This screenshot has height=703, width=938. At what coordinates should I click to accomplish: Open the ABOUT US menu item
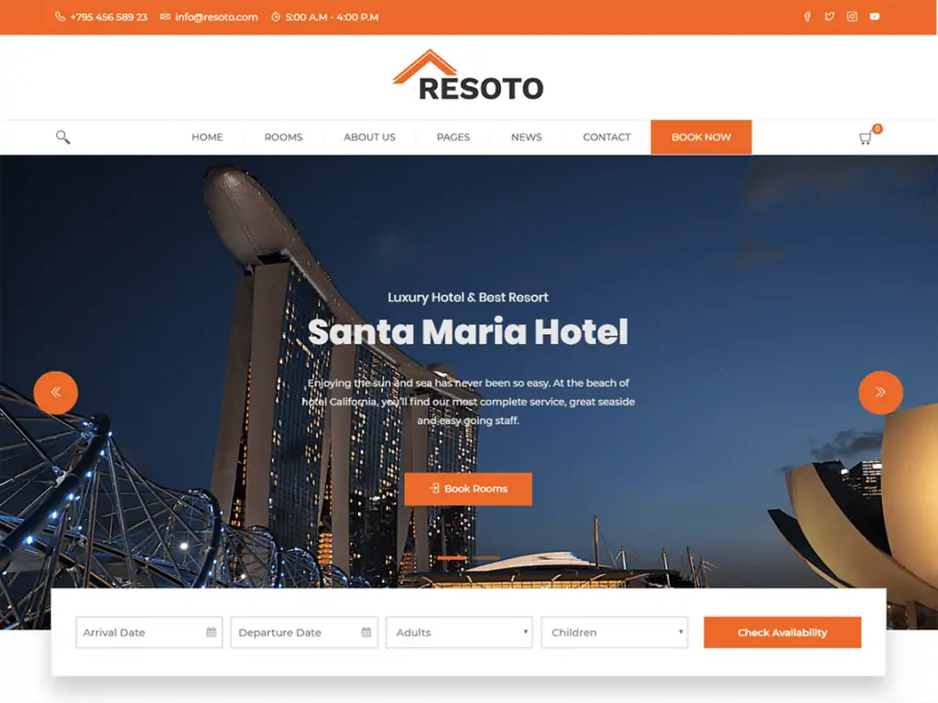click(370, 137)
